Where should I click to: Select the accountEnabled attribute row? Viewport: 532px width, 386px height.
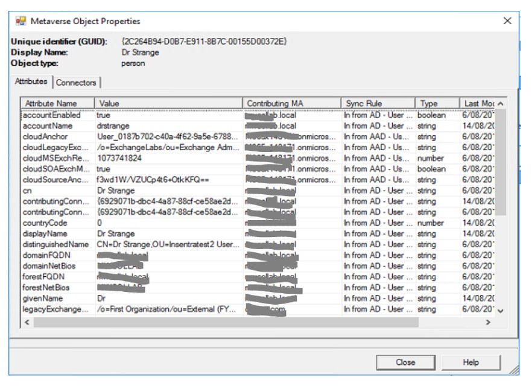tap(51, 115)
